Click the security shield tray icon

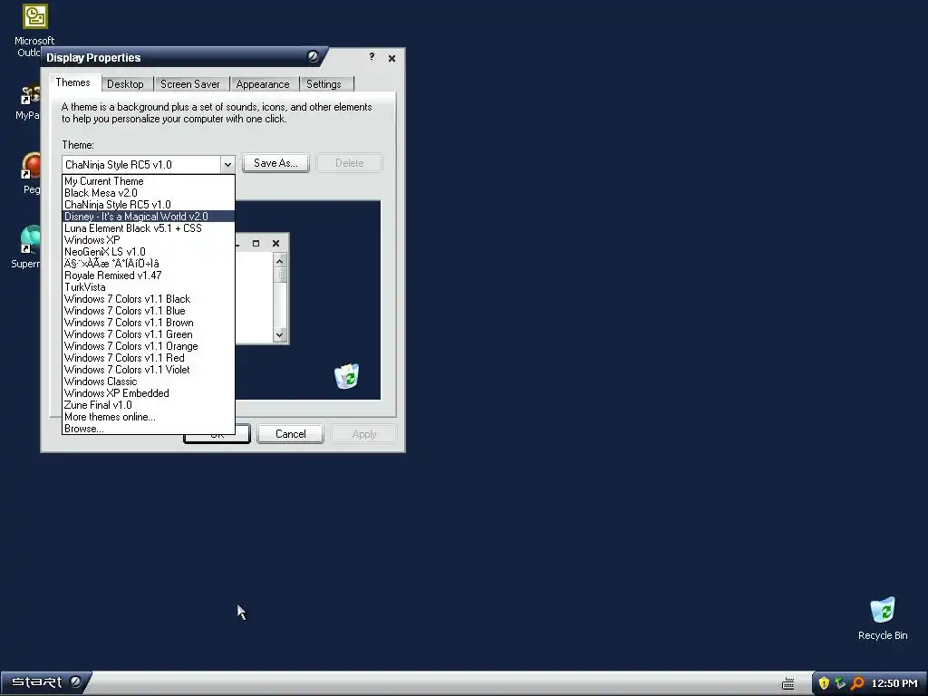(x=823, y=683)
